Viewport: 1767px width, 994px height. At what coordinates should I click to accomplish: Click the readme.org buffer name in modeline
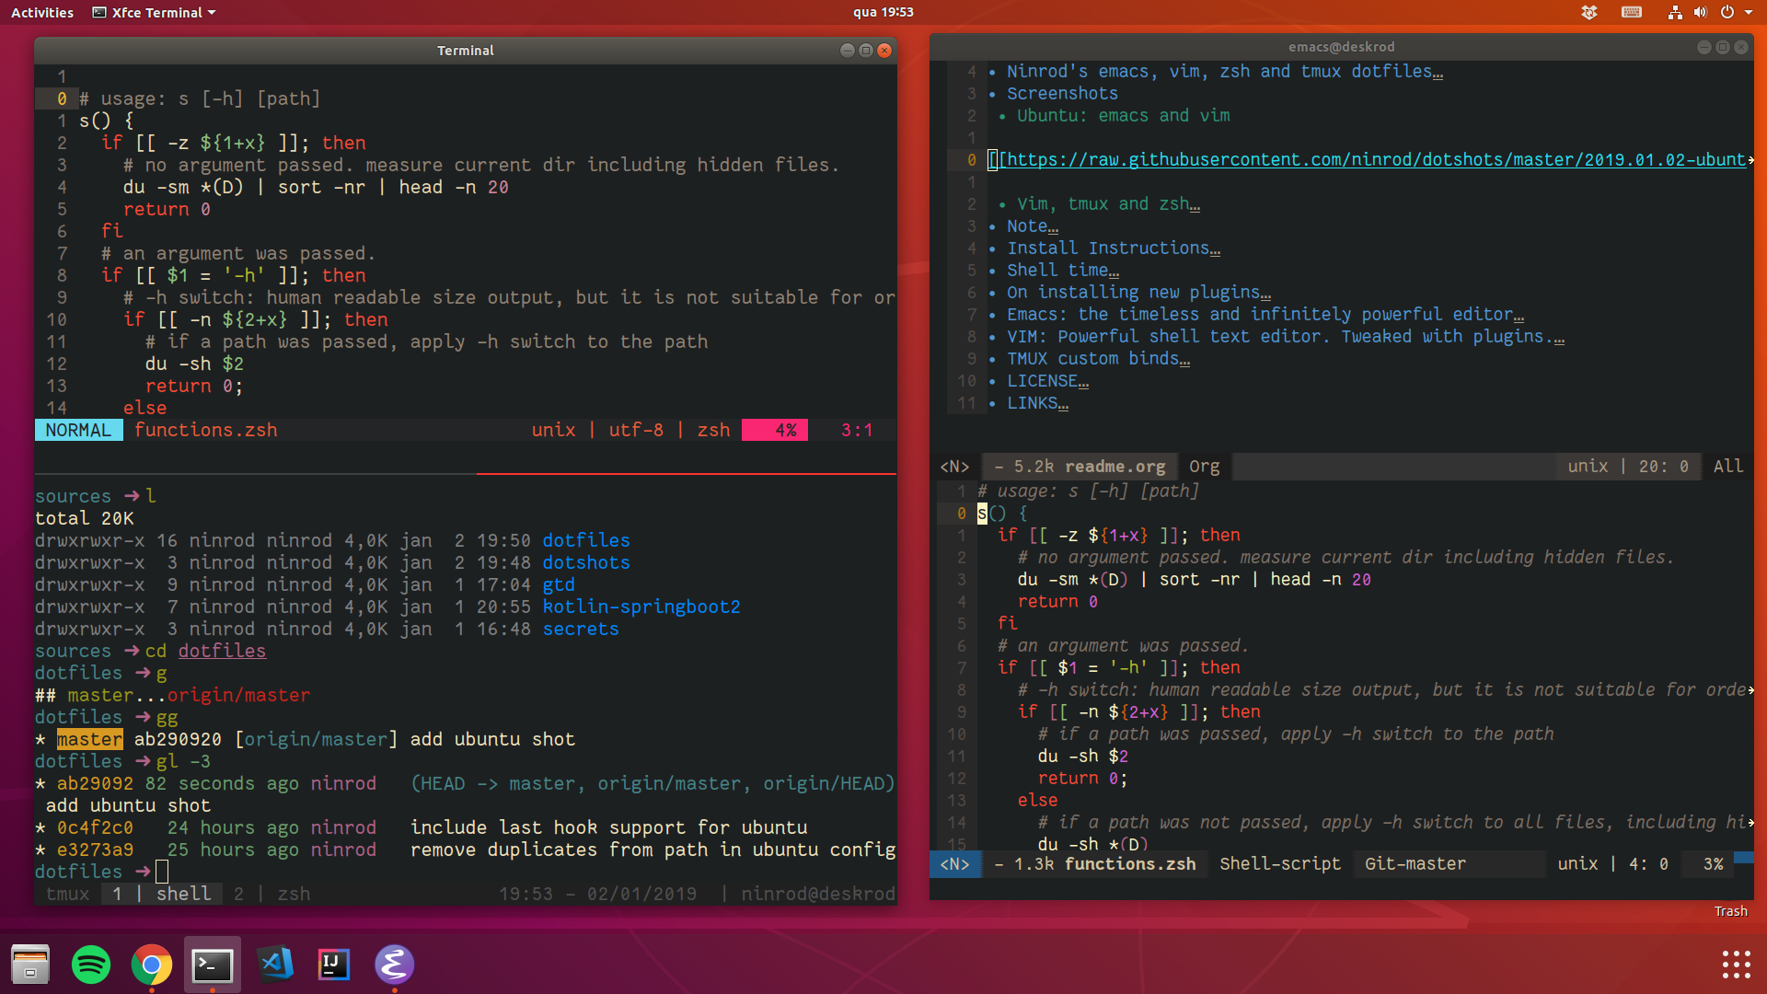tap(1114, 467)
